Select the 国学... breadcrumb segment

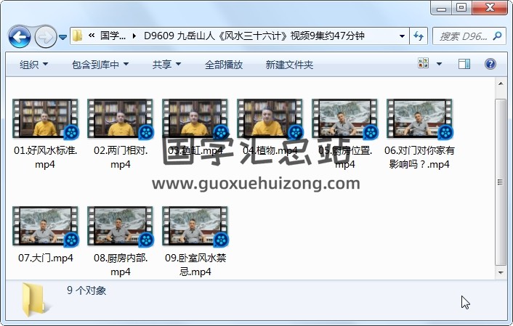click(113, 36)
